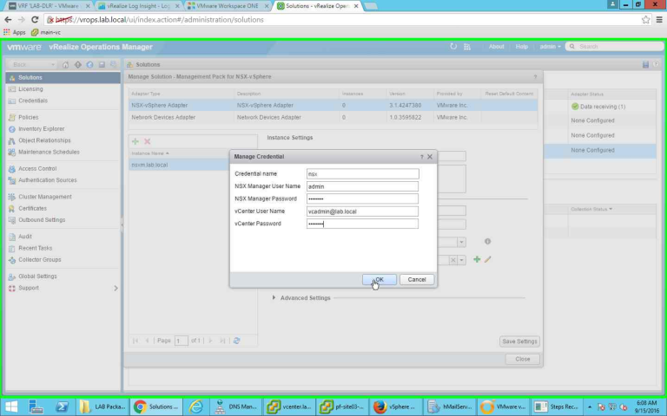Click the header refresh icon
The width and height of the screenshot is (667, 416).
tap(453, 47)
